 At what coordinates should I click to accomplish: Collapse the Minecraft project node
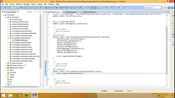(4, 15)
